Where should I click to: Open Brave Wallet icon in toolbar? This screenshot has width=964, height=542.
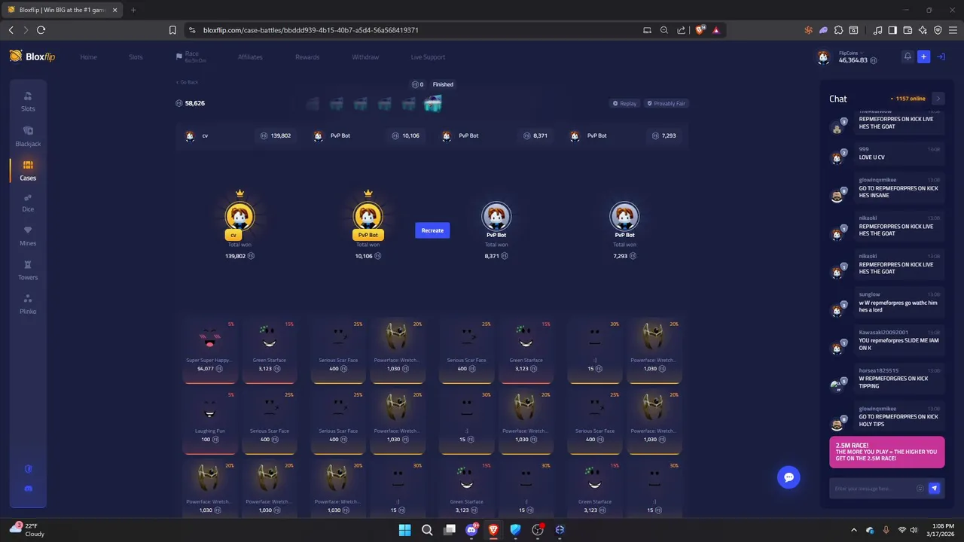click(x=908, y=30)
